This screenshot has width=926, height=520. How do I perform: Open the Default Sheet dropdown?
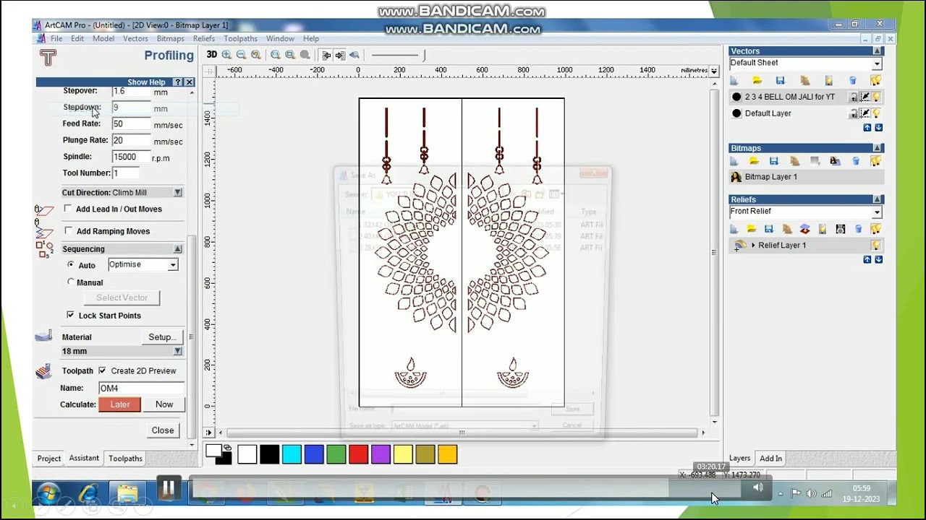click(877, 64)
